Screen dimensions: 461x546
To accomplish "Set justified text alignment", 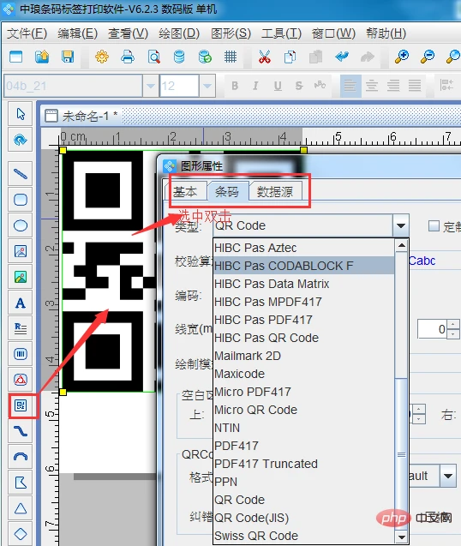I will [415, 86].
